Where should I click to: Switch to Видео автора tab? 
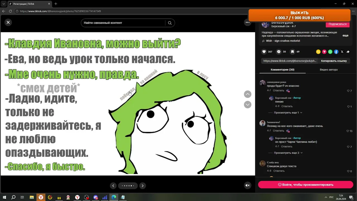[x=329, y=70]
